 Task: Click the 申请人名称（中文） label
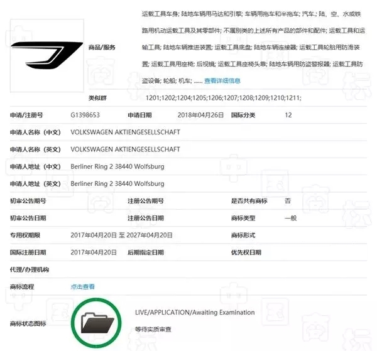(x=35, y=132)
